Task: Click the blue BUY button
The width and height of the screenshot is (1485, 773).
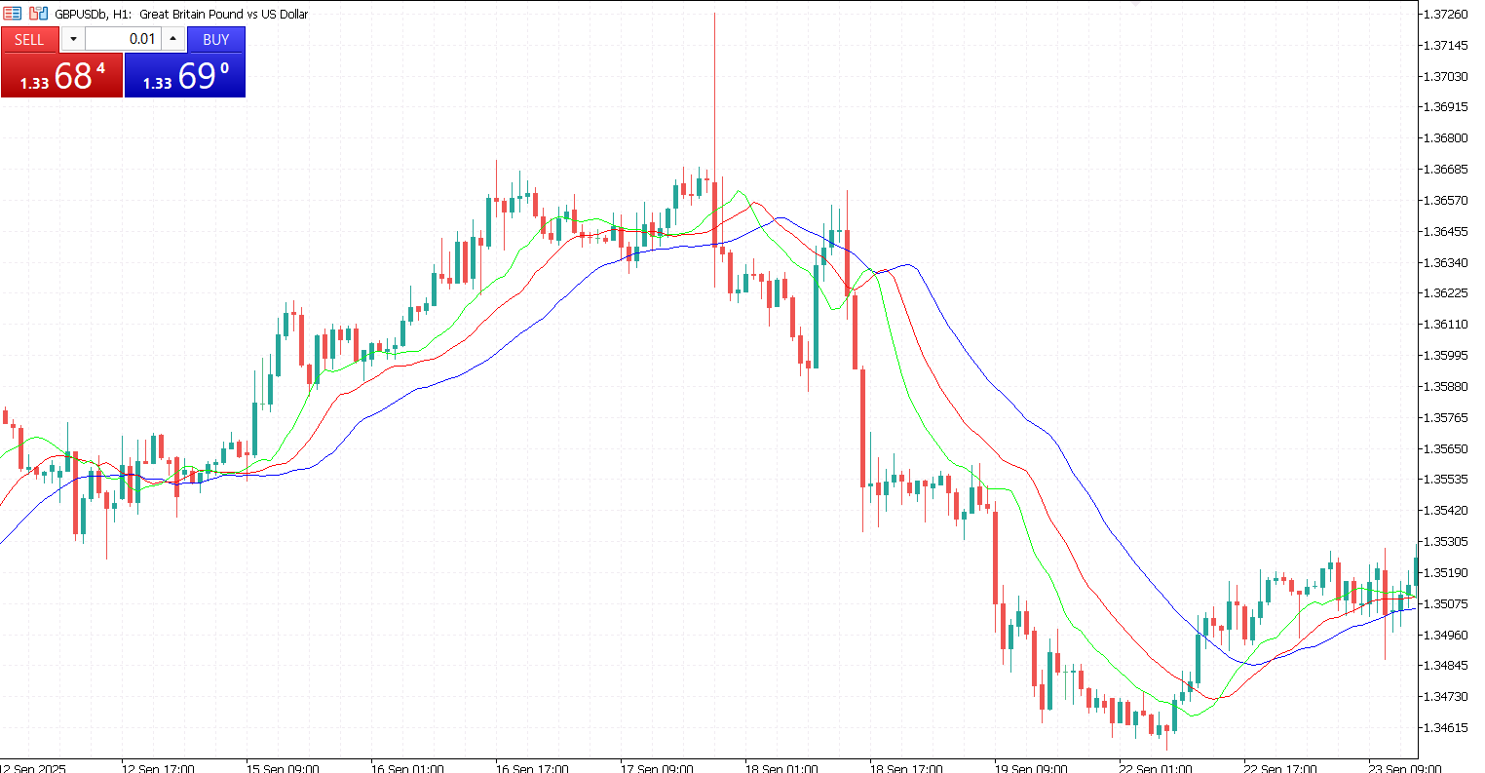Action: pyautogui.click(x=215, y=39)
